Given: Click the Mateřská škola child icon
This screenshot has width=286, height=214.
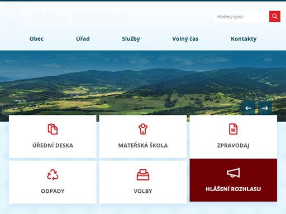Looking at the screenshot, I should tap(143, 129).
